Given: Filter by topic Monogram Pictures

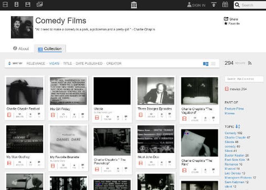Looking at the screenshot, I should click(238, 177).
